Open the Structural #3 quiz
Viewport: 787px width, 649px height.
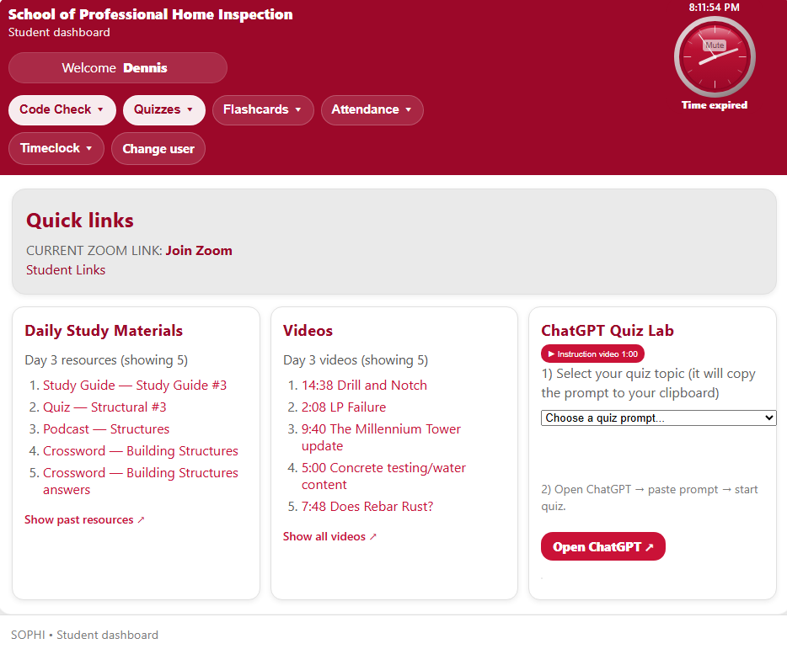(104, 407)
